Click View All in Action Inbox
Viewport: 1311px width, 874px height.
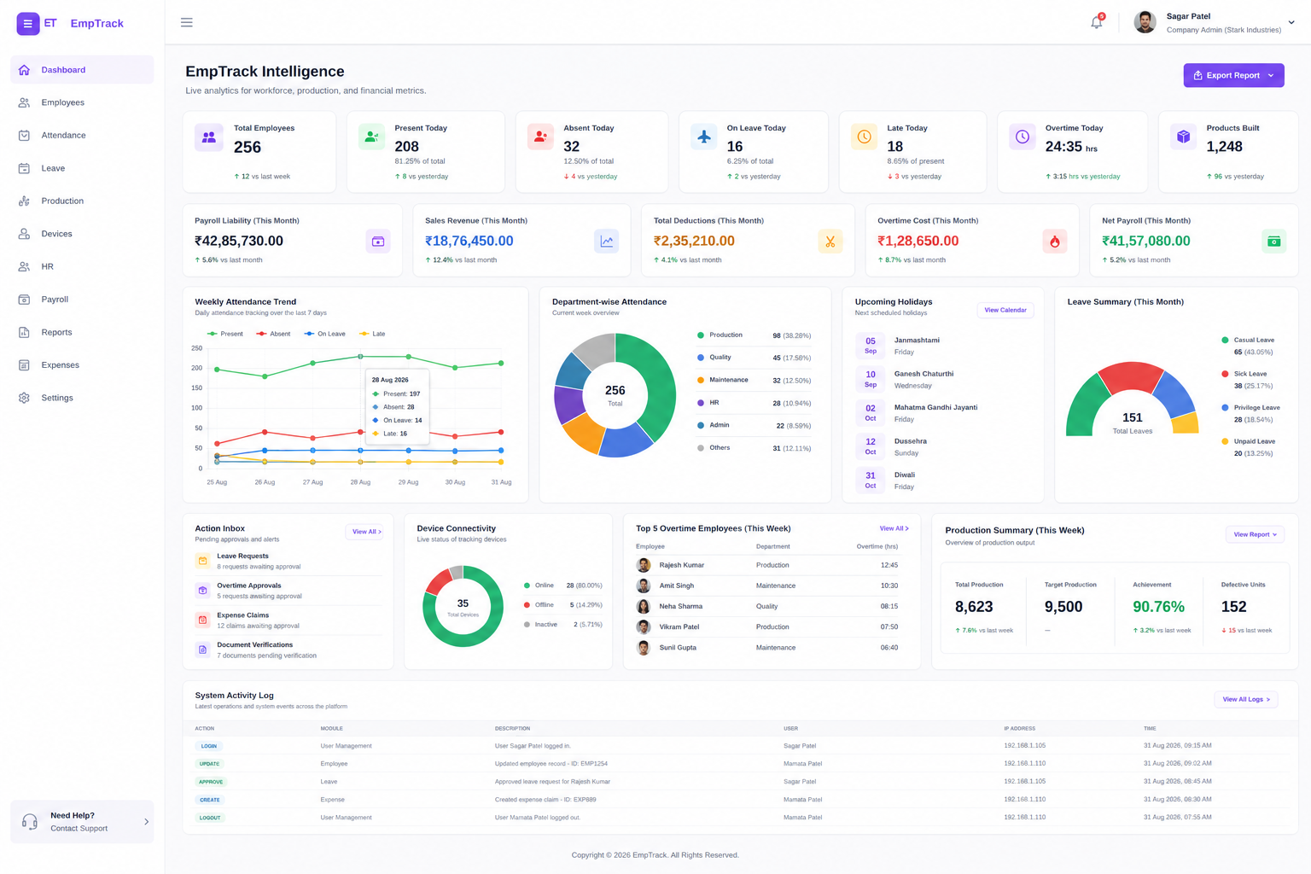tap(366, 532)
